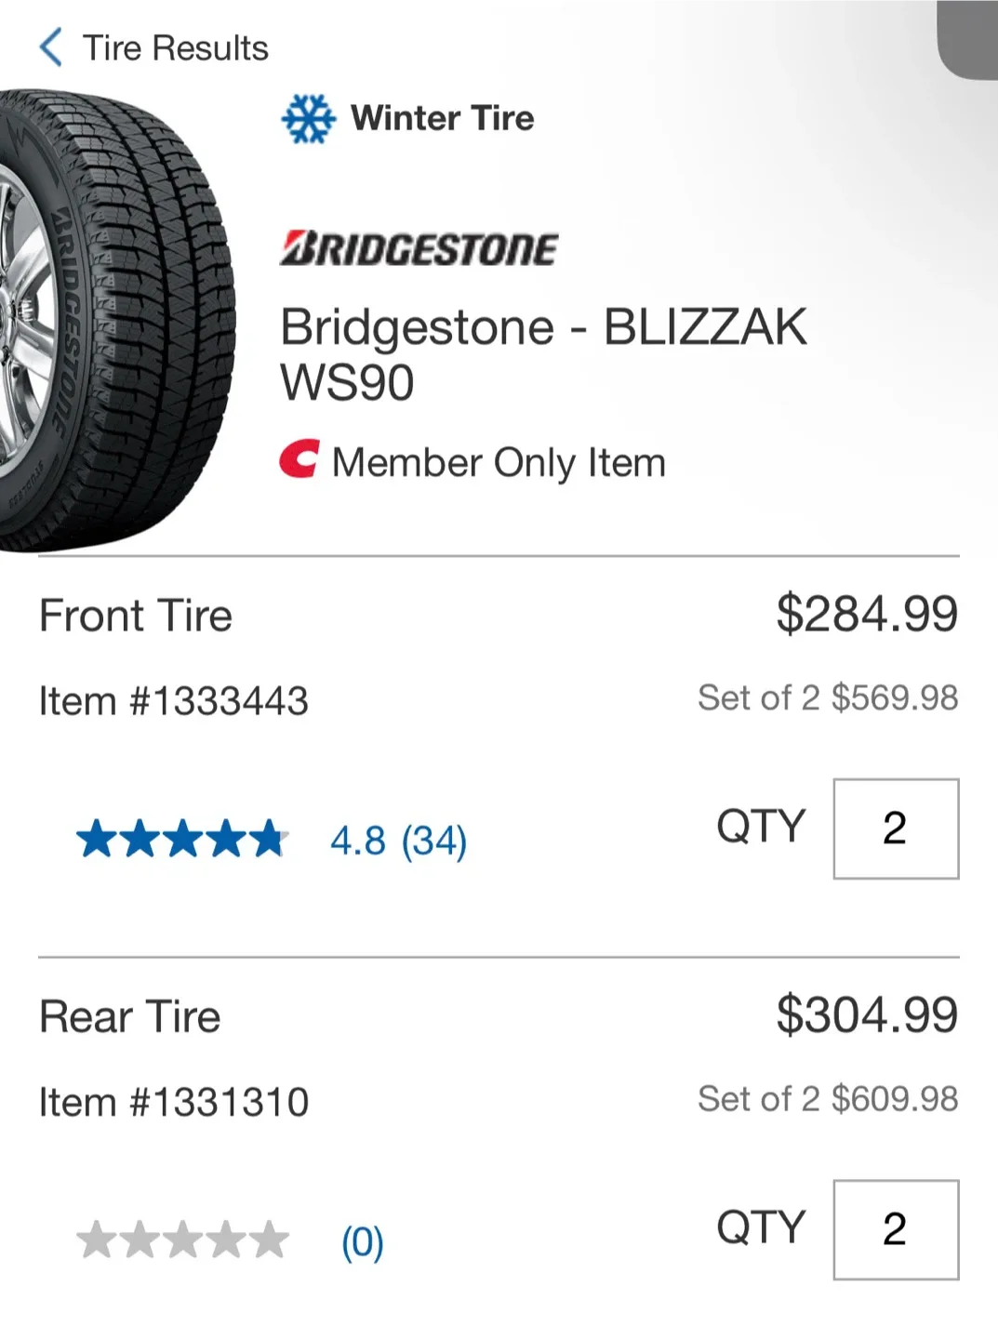998x1339 pixels.
Task: Click the rear tire quantity field
Action: [x=895, y=1228]
